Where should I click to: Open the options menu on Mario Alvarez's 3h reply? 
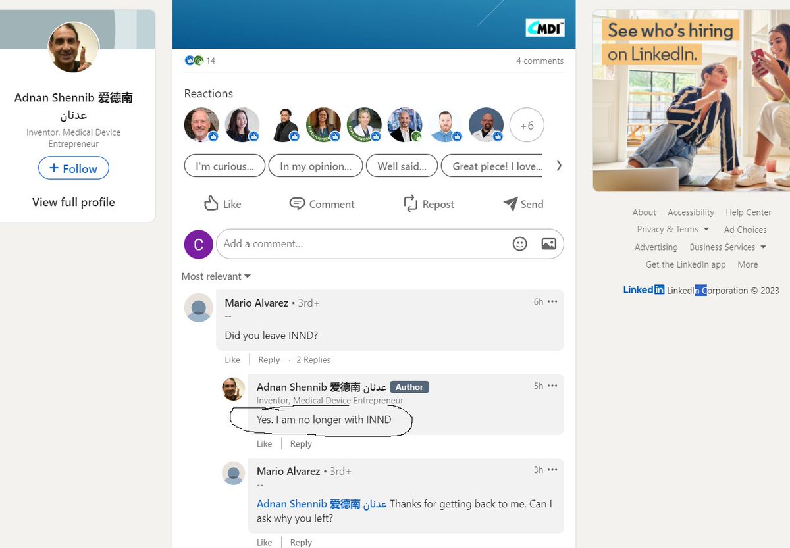pos(552,470)
